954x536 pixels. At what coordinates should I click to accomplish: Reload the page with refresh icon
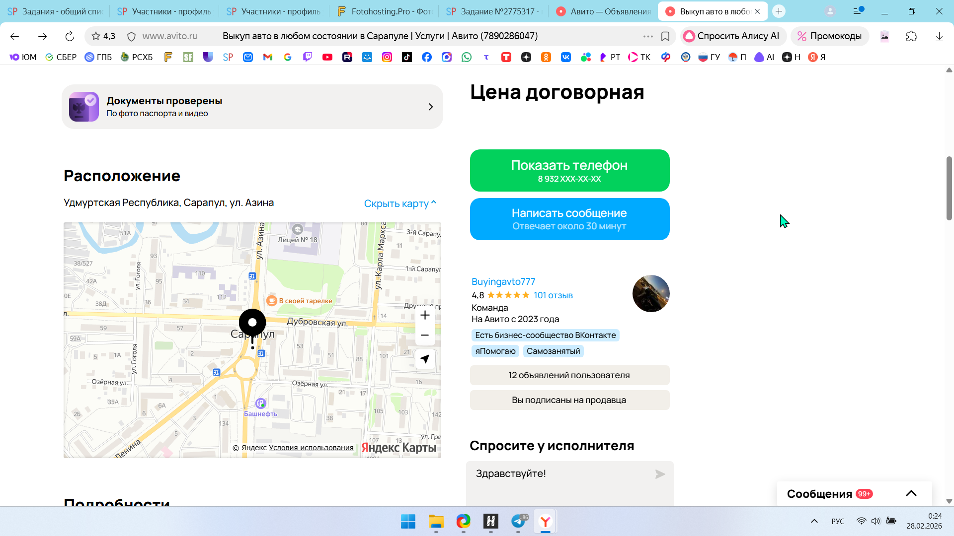coord(70,36)
